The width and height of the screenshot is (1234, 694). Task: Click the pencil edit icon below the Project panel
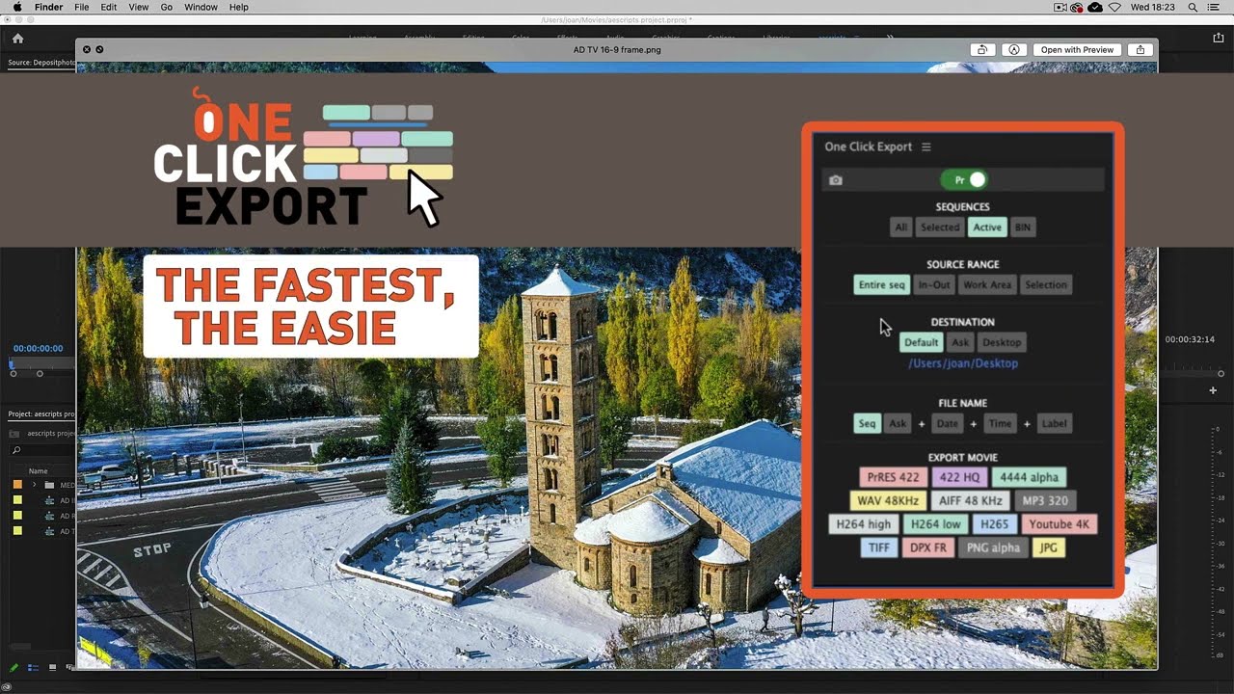click(13, 666)
